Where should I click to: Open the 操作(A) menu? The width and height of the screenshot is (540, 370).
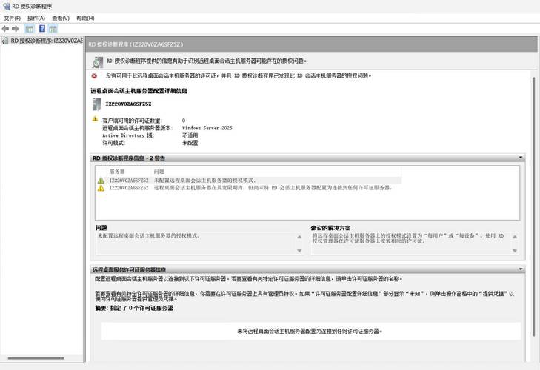click(36, 18)
